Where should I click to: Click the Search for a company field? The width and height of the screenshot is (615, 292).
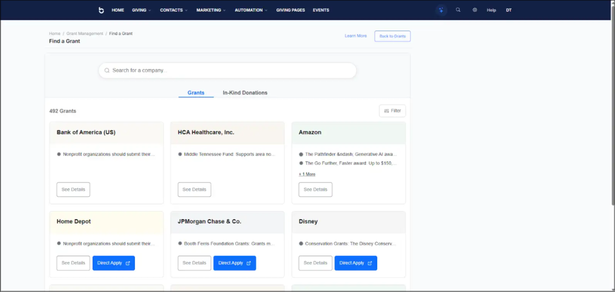click(227, 71)
